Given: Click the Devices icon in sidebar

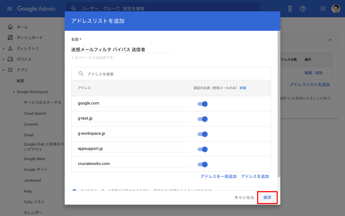Looking at the screenshot, I should pyautogui.click(x=10, y=59).
